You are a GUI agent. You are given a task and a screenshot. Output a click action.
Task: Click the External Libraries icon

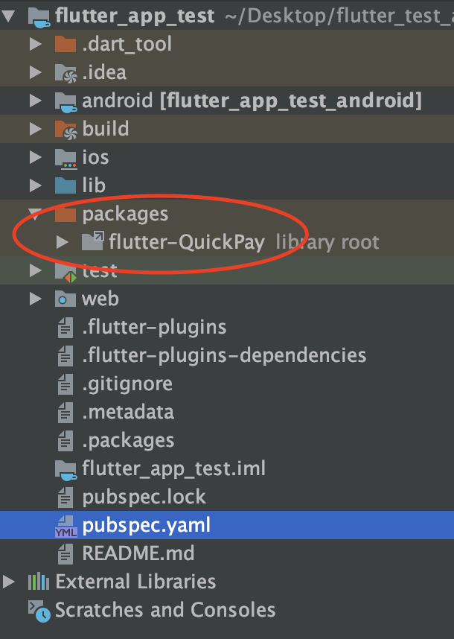(39, 582)
